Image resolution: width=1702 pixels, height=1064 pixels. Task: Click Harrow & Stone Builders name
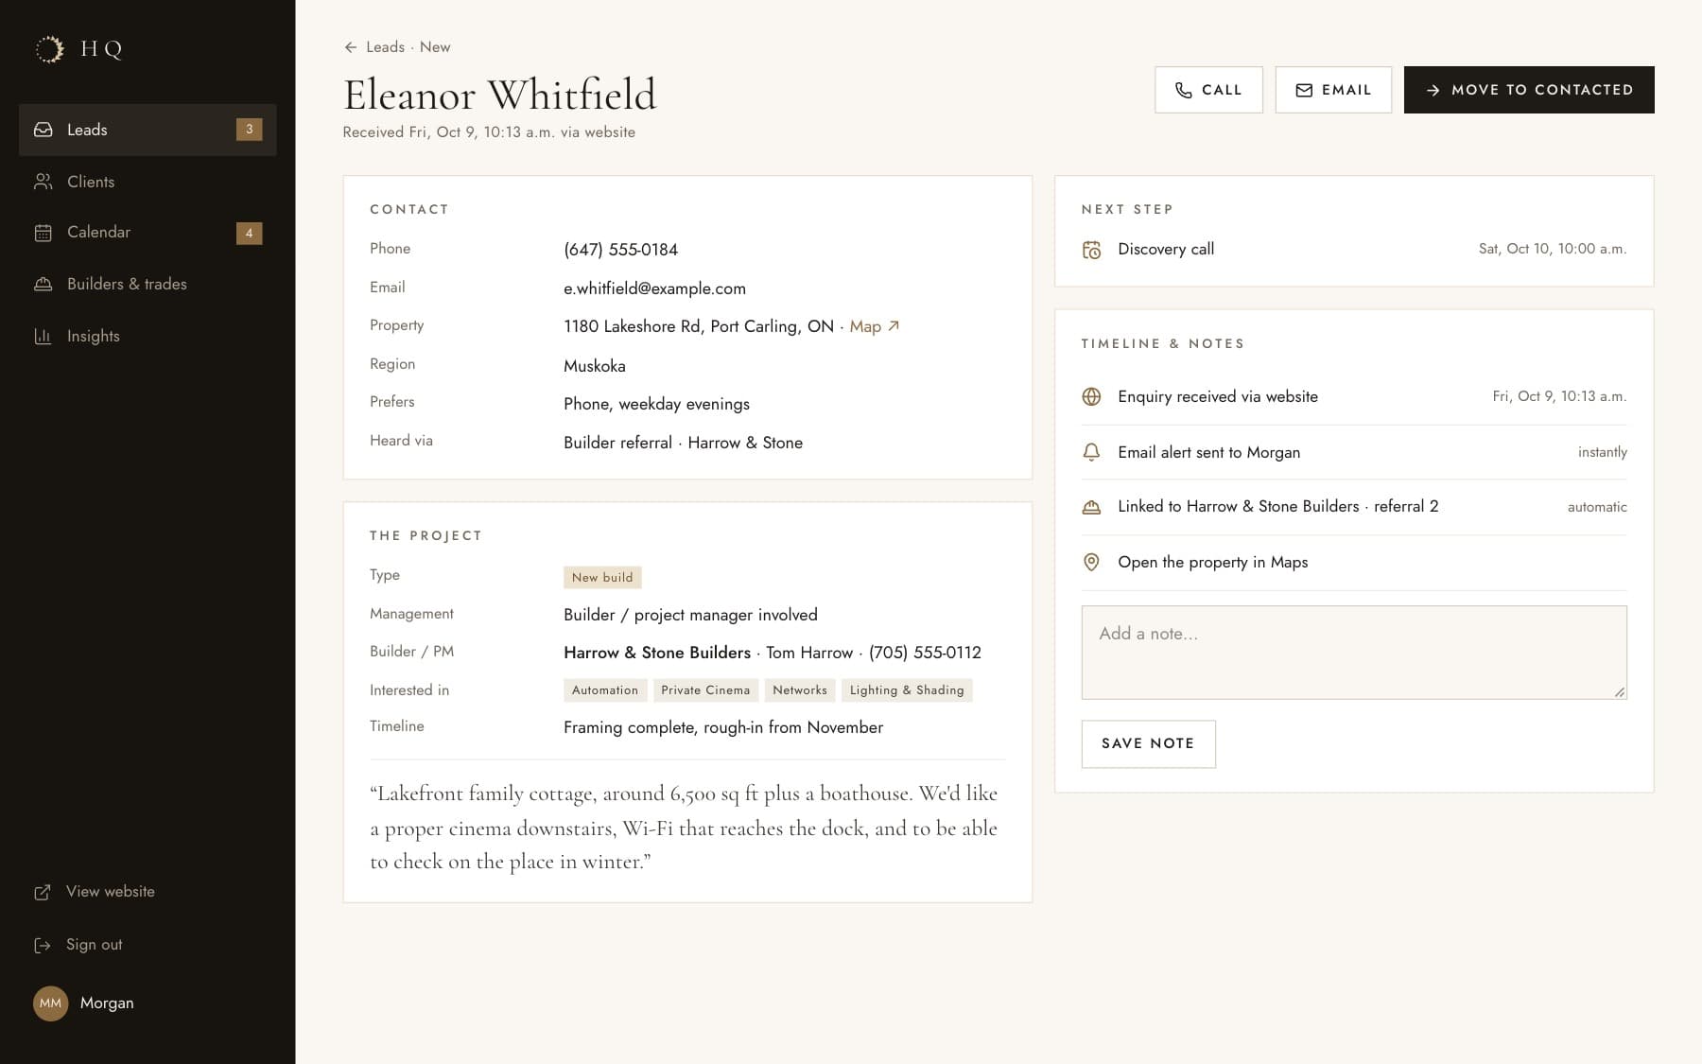point(657,653)
